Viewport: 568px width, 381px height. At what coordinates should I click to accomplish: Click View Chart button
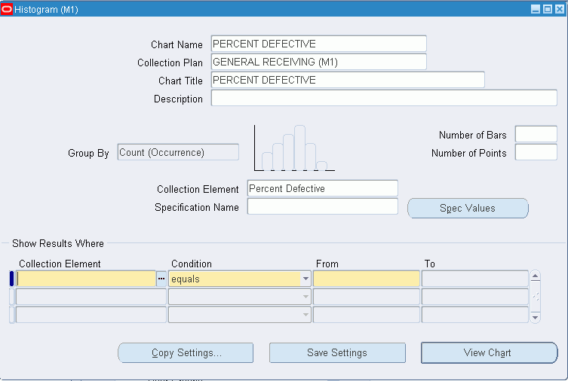coord(489,353)
